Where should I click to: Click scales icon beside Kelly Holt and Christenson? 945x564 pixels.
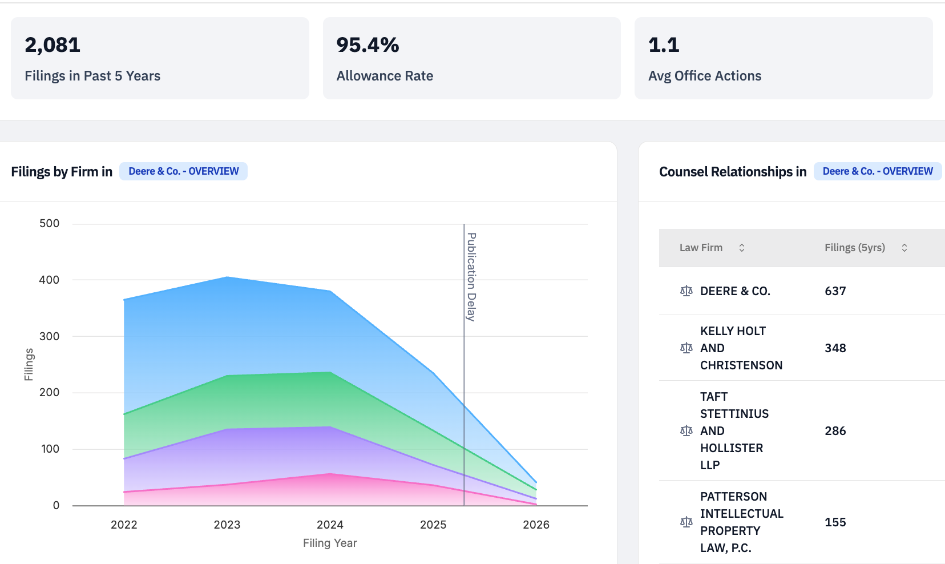point(686,348)
